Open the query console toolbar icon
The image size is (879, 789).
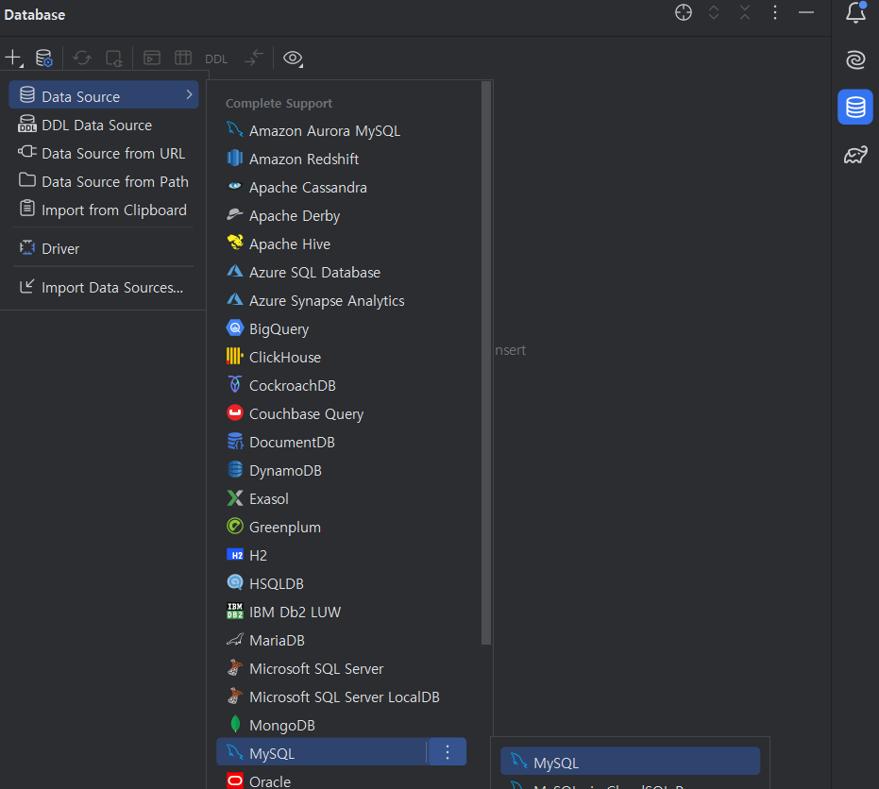pyautogui.click(x=151, y=58)
